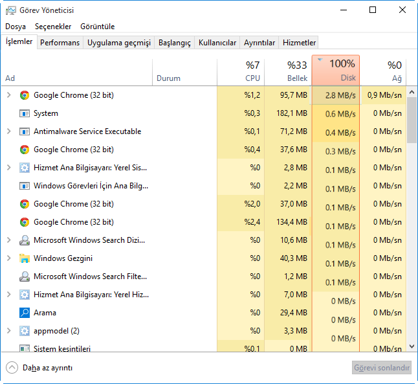Collapse details with the Daha az ayrıntı arrow icon
The image size is (418, 384).
tap(12, 368)
